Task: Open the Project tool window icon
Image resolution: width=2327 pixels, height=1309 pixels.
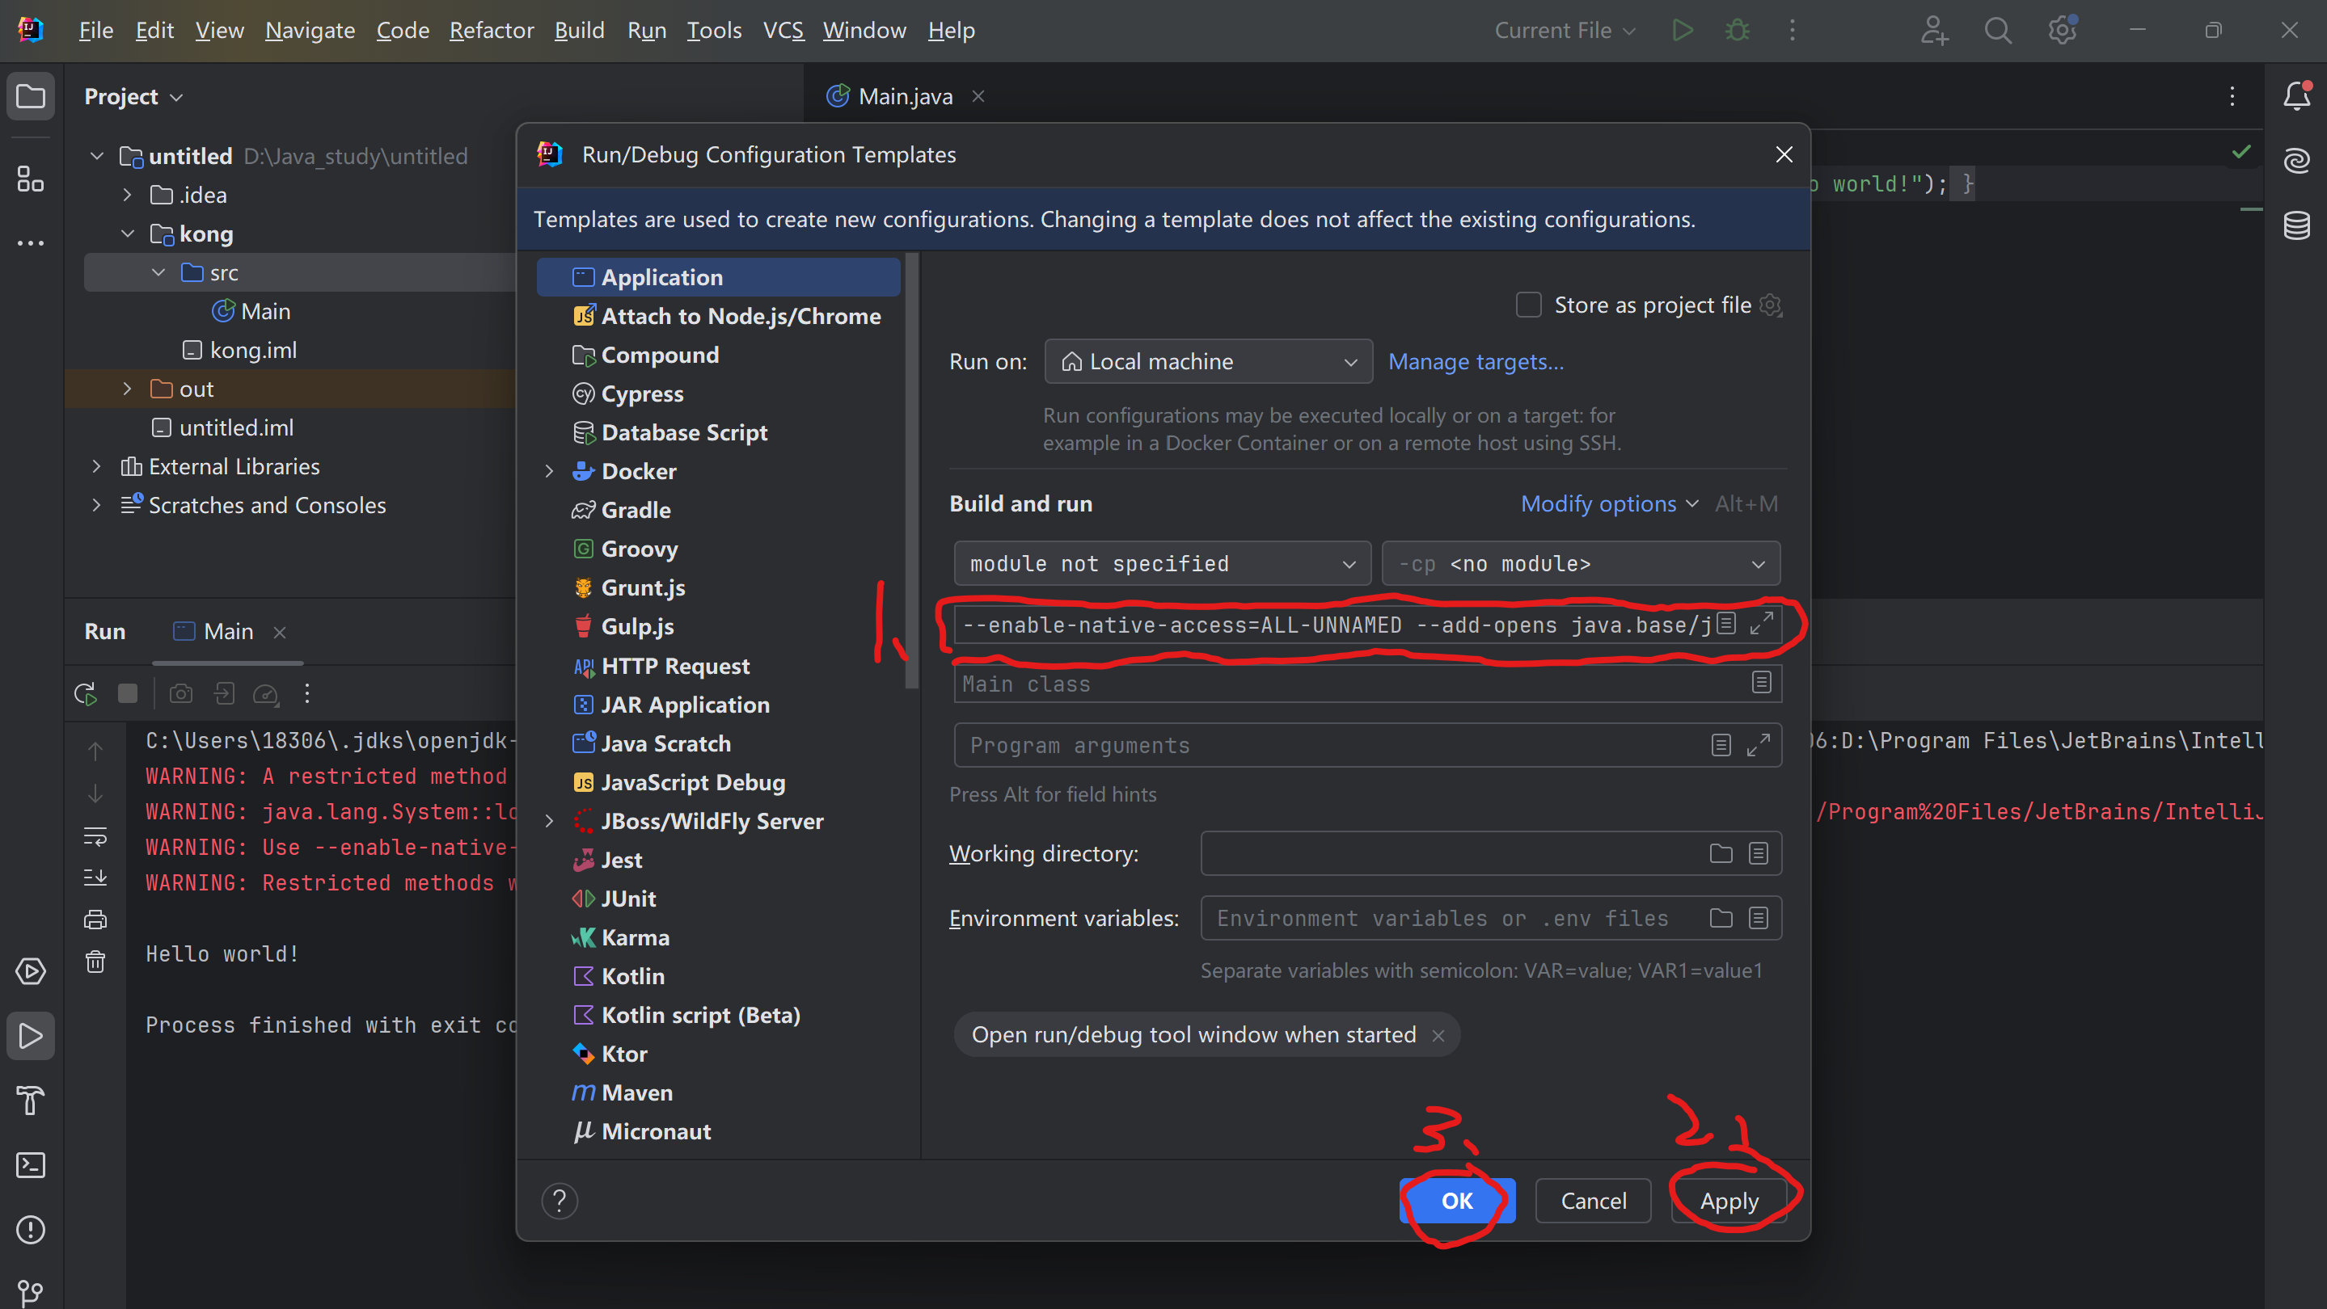Action: 31,95
